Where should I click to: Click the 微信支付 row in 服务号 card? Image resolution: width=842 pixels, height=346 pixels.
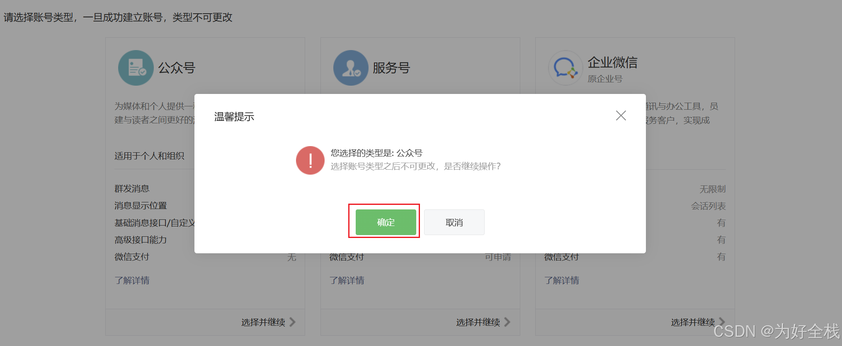click(x=420, y=257)
